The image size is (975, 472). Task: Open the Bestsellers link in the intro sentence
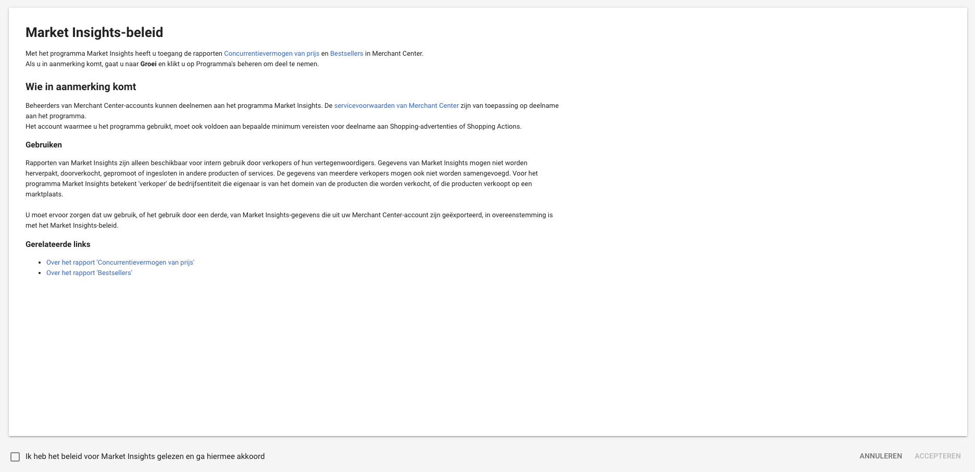[346, 54]
